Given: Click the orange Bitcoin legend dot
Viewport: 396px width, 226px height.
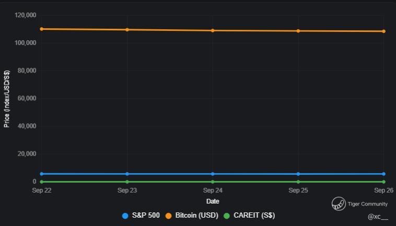Looking at the screenshot, I should (x=168, y=216).
